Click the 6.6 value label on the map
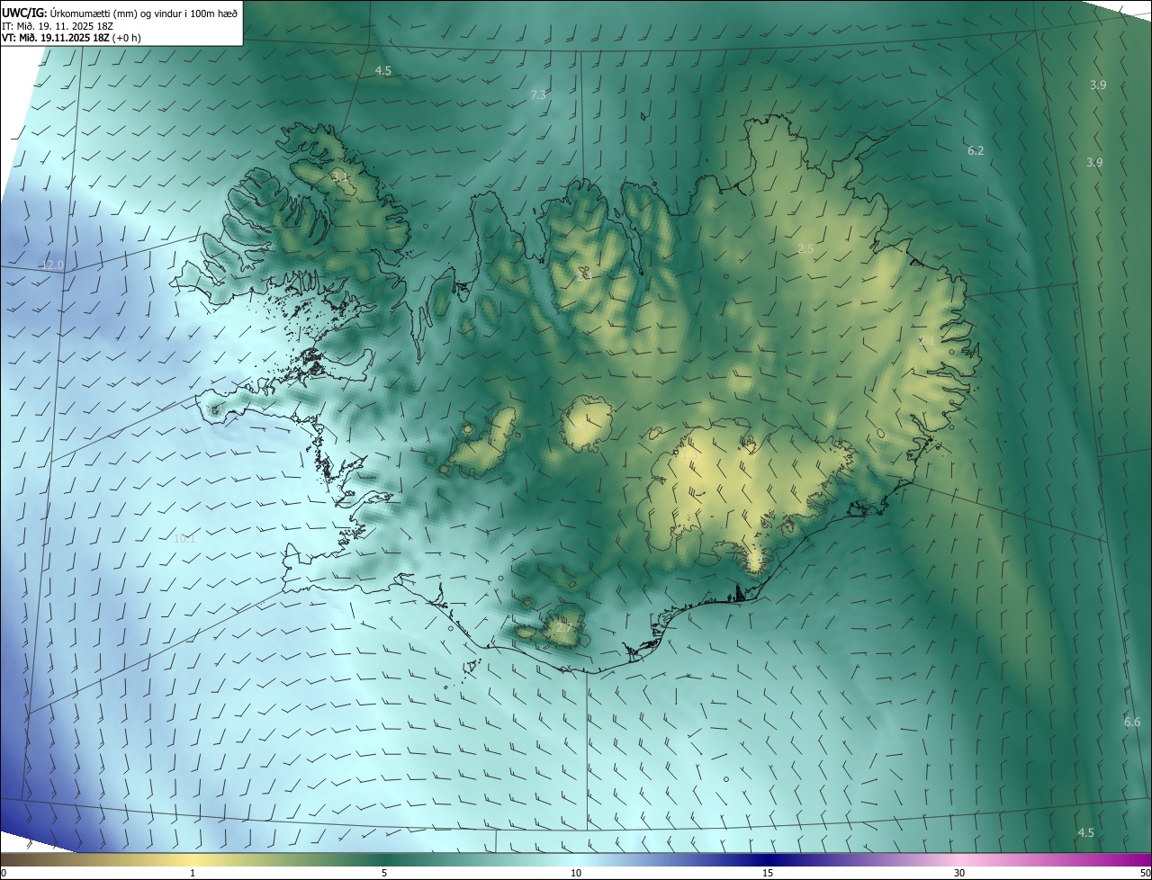The image size is (1152, 880). tap(1132, 722)
